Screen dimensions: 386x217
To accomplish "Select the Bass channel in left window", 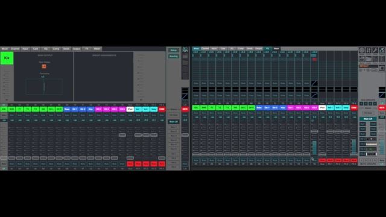I will pyautogui.click(x=67, y=109).
